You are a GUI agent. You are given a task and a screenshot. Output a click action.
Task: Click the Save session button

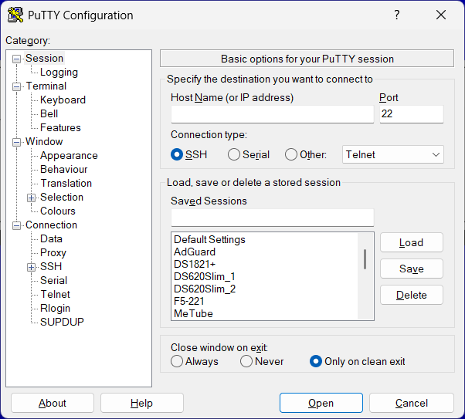(412, 269)
